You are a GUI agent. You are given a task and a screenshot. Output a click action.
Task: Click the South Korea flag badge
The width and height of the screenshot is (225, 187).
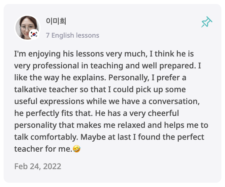click(x=34, y=34)
